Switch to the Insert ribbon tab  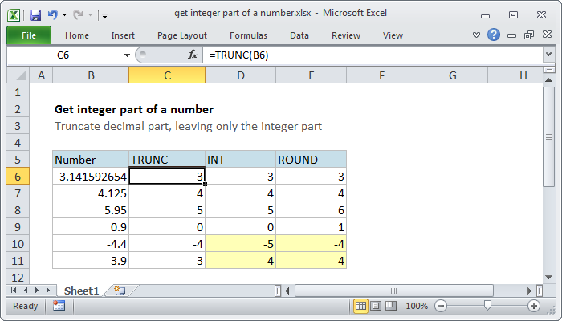click(123, 35)
